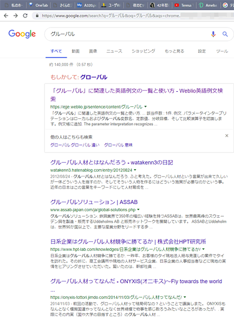Open the 株式会社HPT研究所 result title
Screen dimensions: 234x324
pos(128,242)
